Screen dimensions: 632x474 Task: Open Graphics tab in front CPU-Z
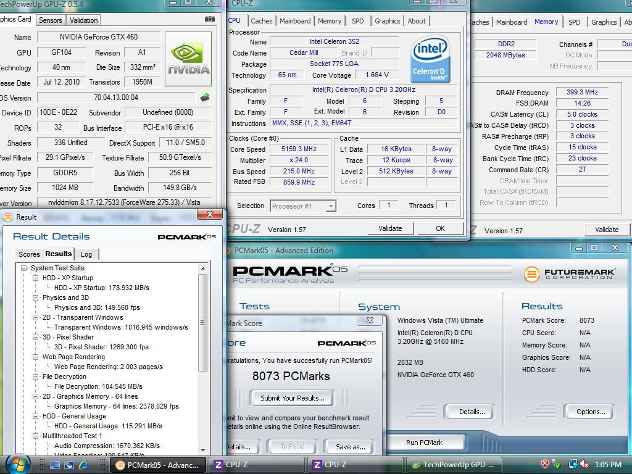click(x=388, y=21)
